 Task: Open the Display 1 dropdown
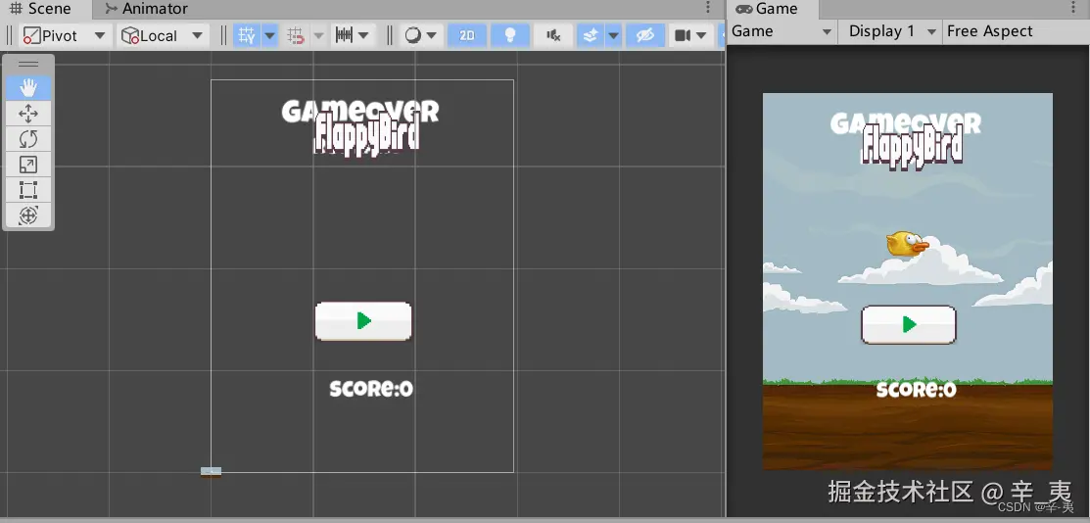click(892, 31)
